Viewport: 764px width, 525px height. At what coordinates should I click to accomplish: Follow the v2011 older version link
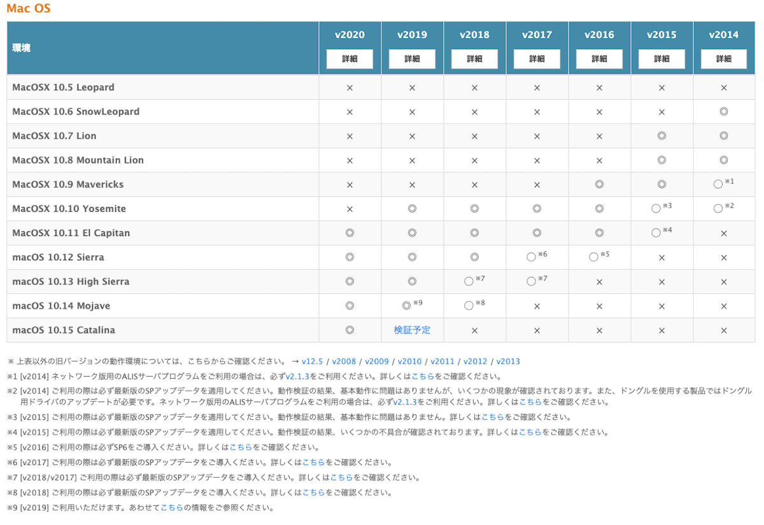click(442, 361)
